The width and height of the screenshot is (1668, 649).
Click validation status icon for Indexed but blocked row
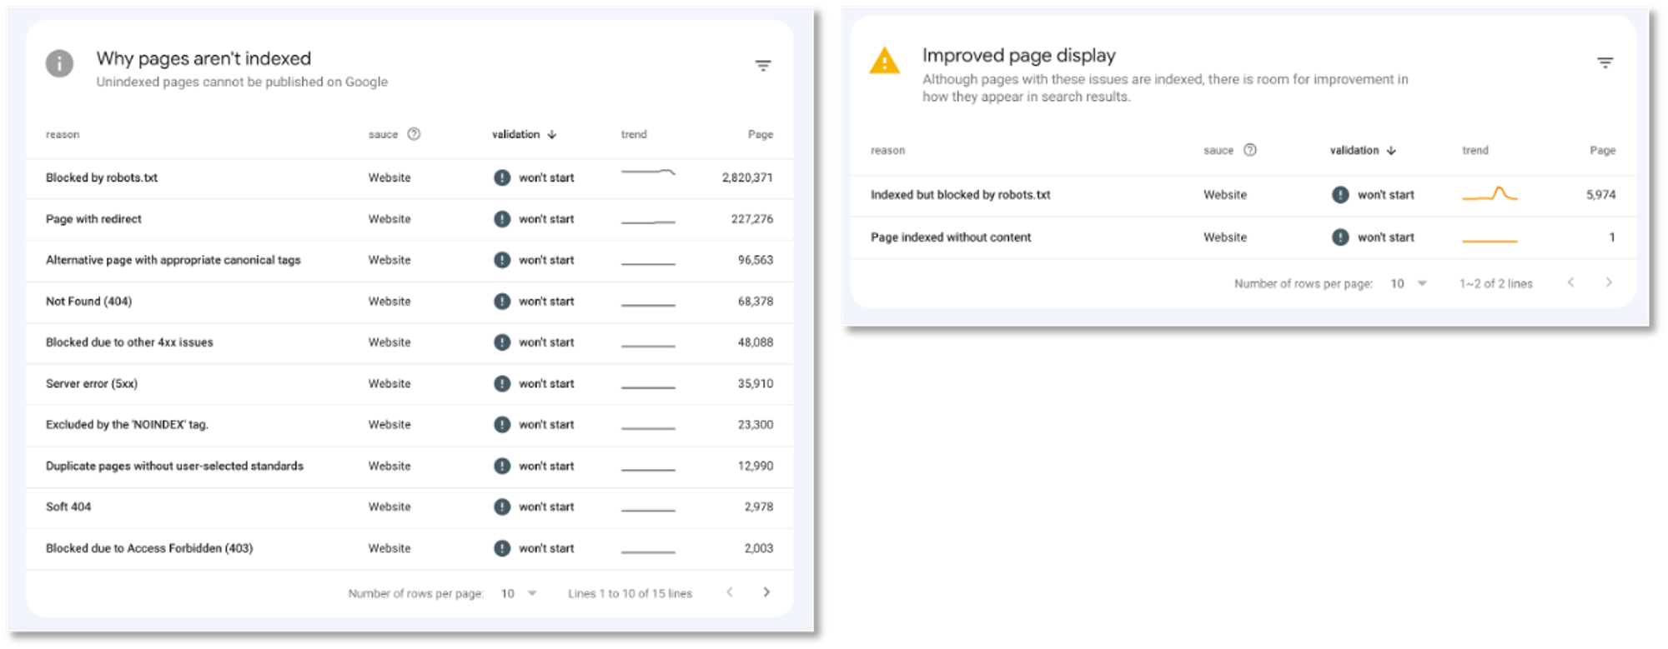[1340, 195]
